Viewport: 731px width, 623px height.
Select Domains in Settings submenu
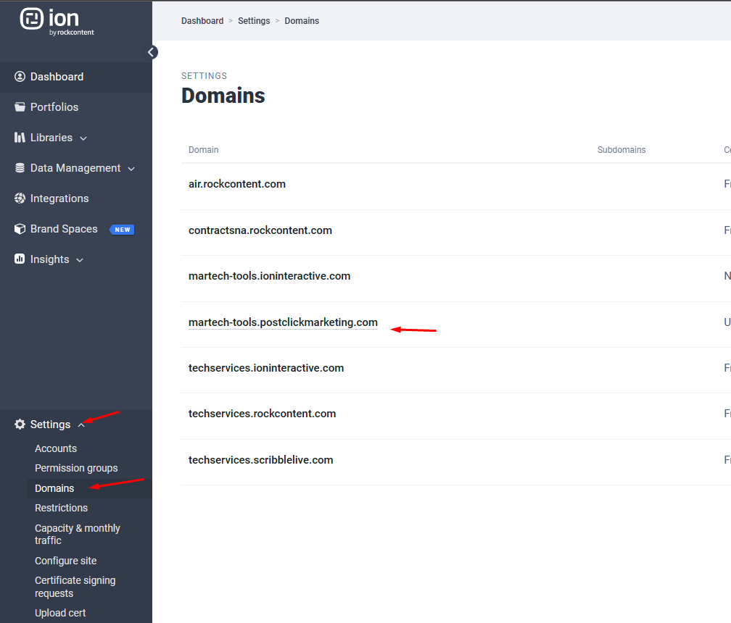54,488
